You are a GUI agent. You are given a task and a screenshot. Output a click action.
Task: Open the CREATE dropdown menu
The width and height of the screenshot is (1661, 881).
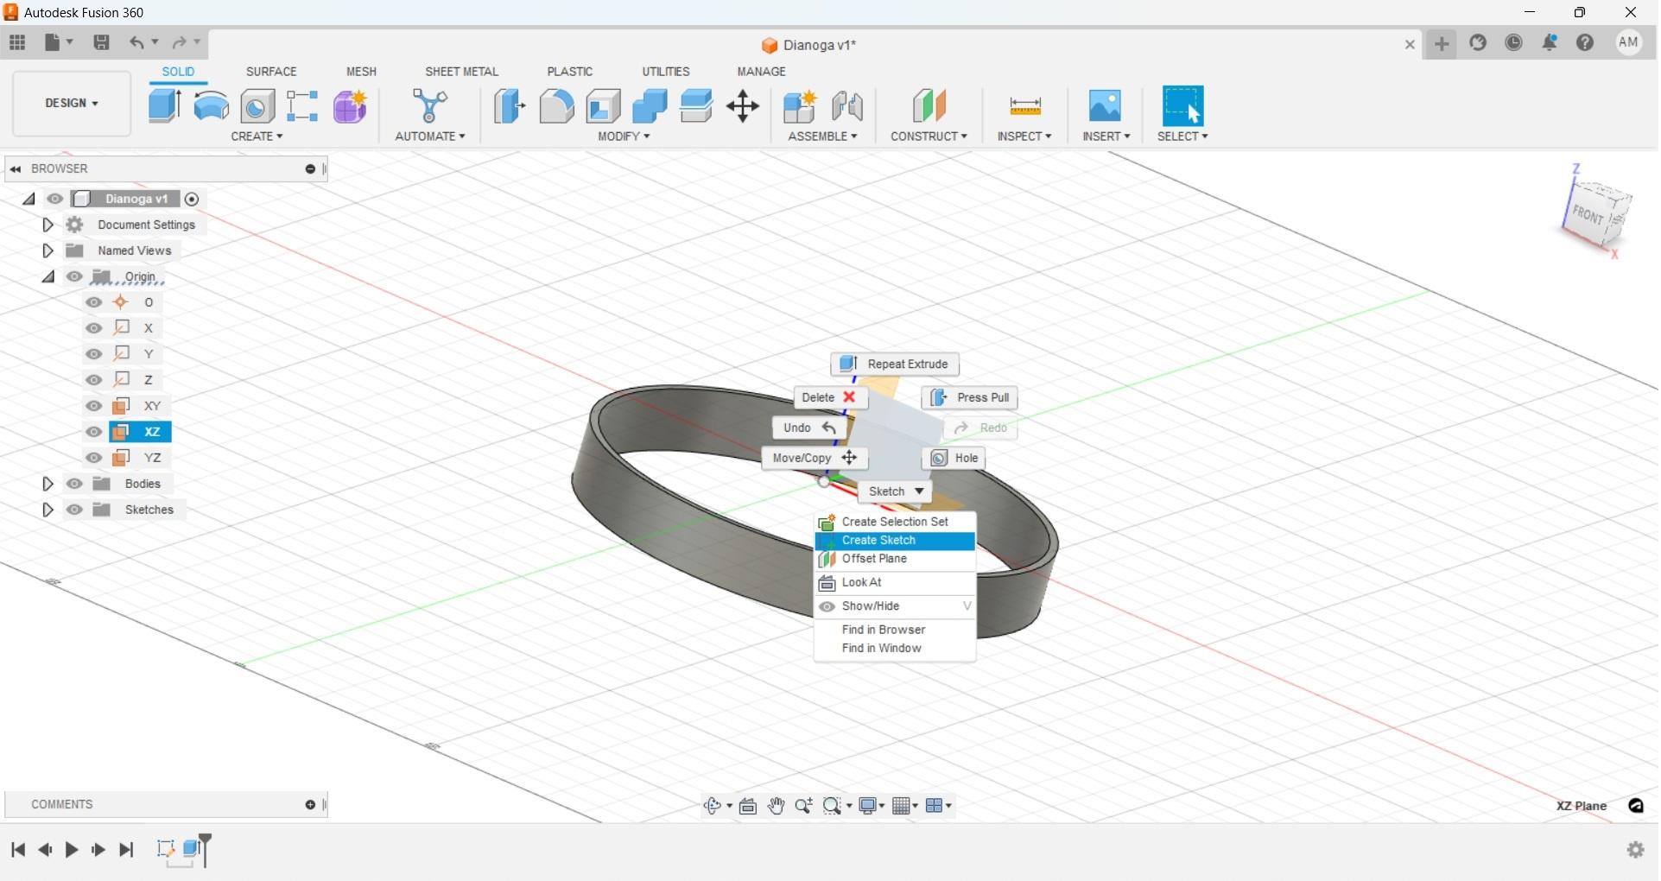coord(257,136)
